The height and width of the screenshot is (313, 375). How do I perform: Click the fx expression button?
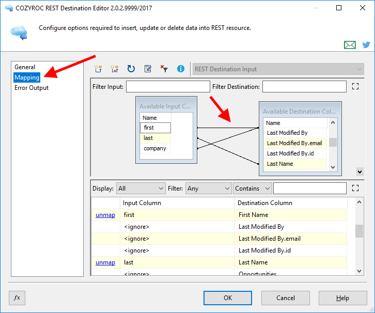[17, 298]
